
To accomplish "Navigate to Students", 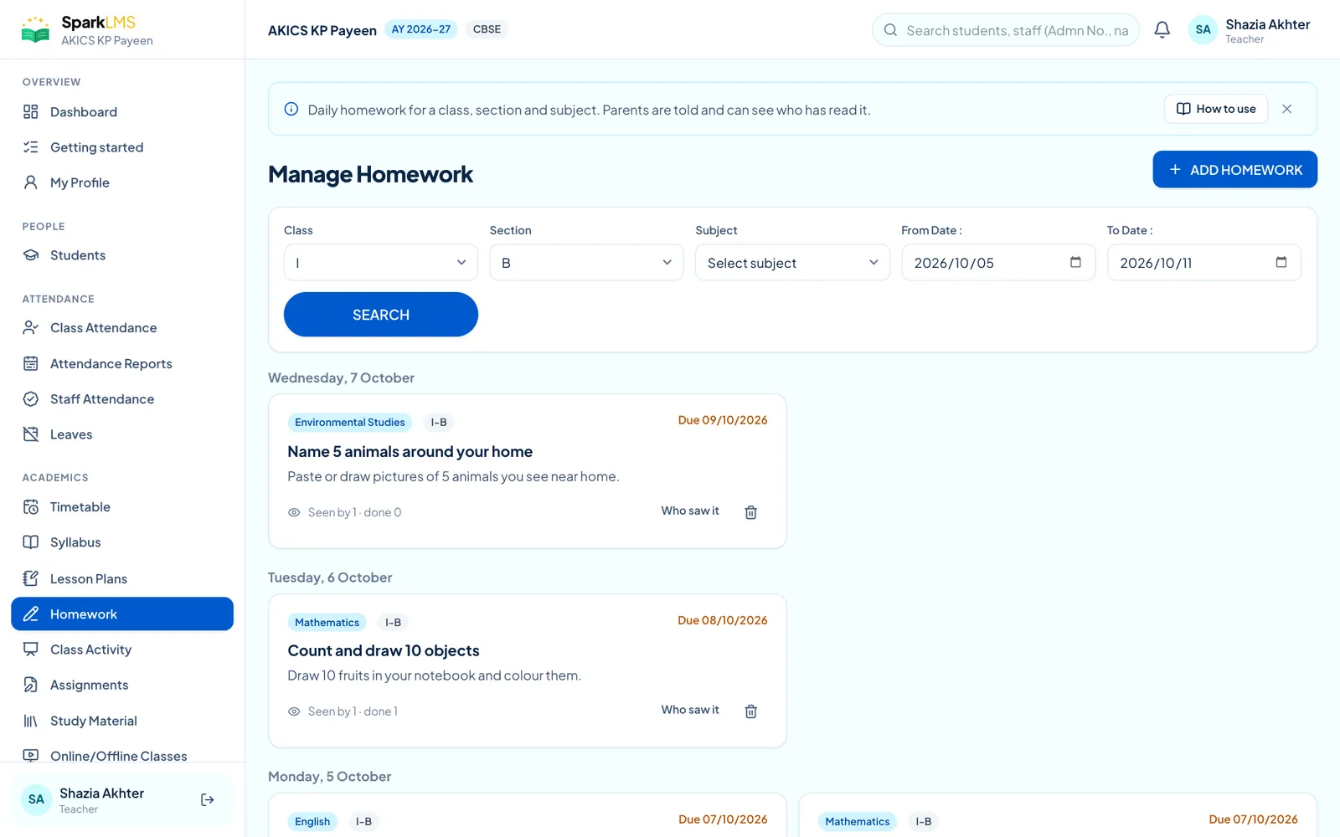I will 122,255.
